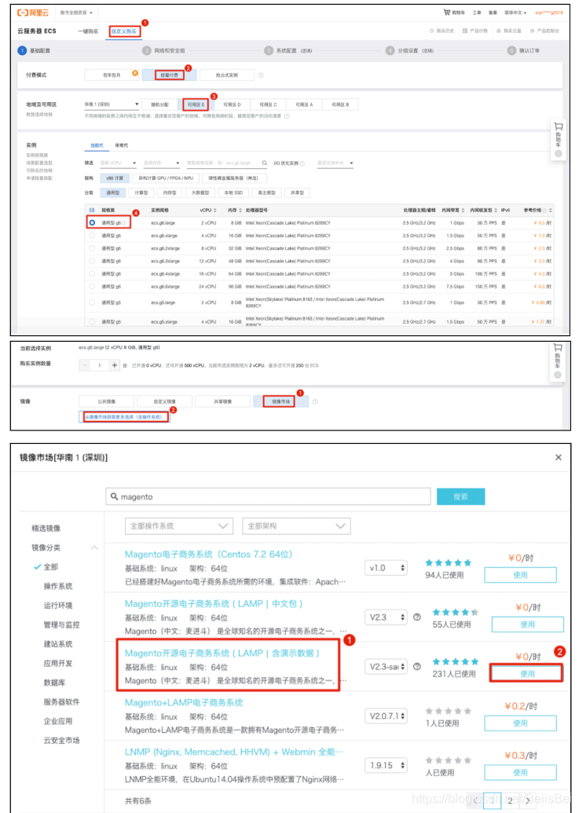Click 使用 for Magento+LAMP电子商务系统

coord(520,723)
